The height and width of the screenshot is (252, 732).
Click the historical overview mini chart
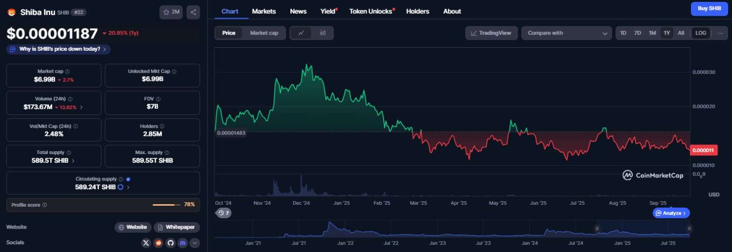pos(452,229)
